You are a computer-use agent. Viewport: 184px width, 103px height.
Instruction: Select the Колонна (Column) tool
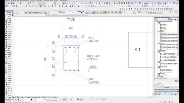[x=8, y=27]
